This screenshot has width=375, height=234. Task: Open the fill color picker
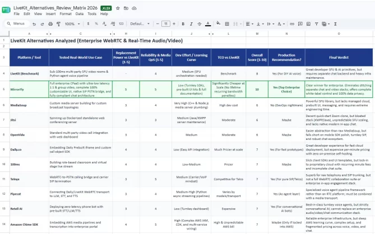tap(218, 23)
